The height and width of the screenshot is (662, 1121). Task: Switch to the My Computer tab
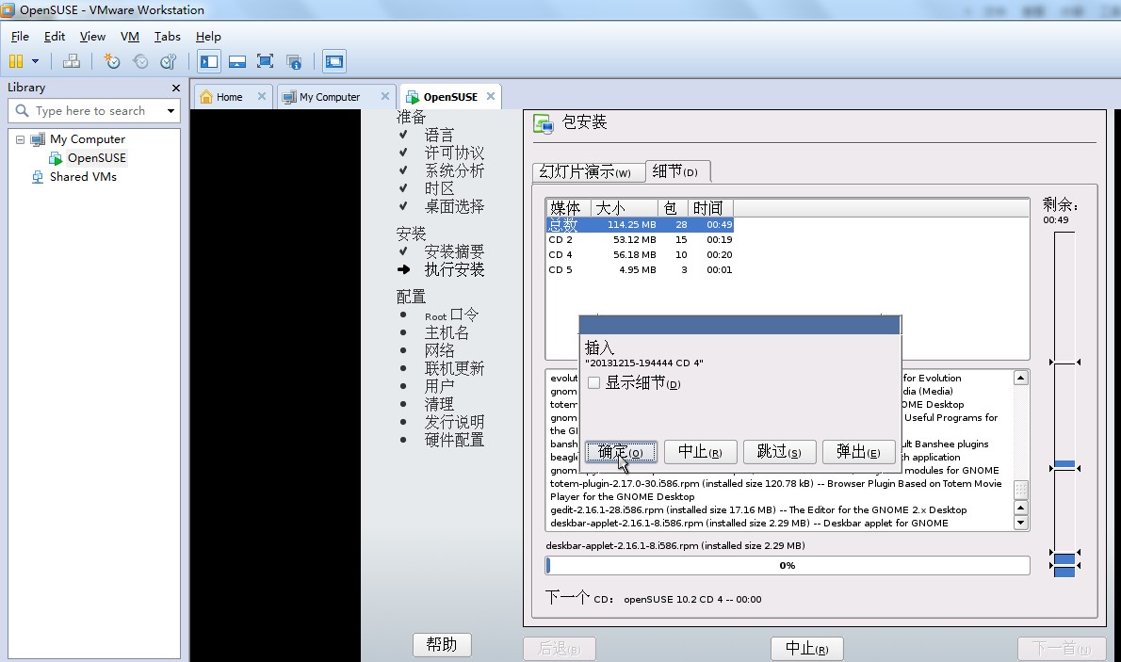(330, 97)
